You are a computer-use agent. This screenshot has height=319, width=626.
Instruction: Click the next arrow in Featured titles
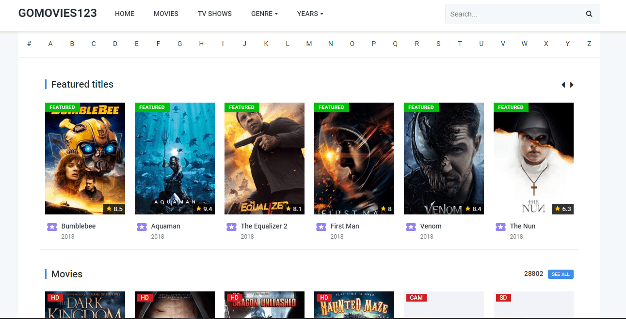[x=572, y=85]
